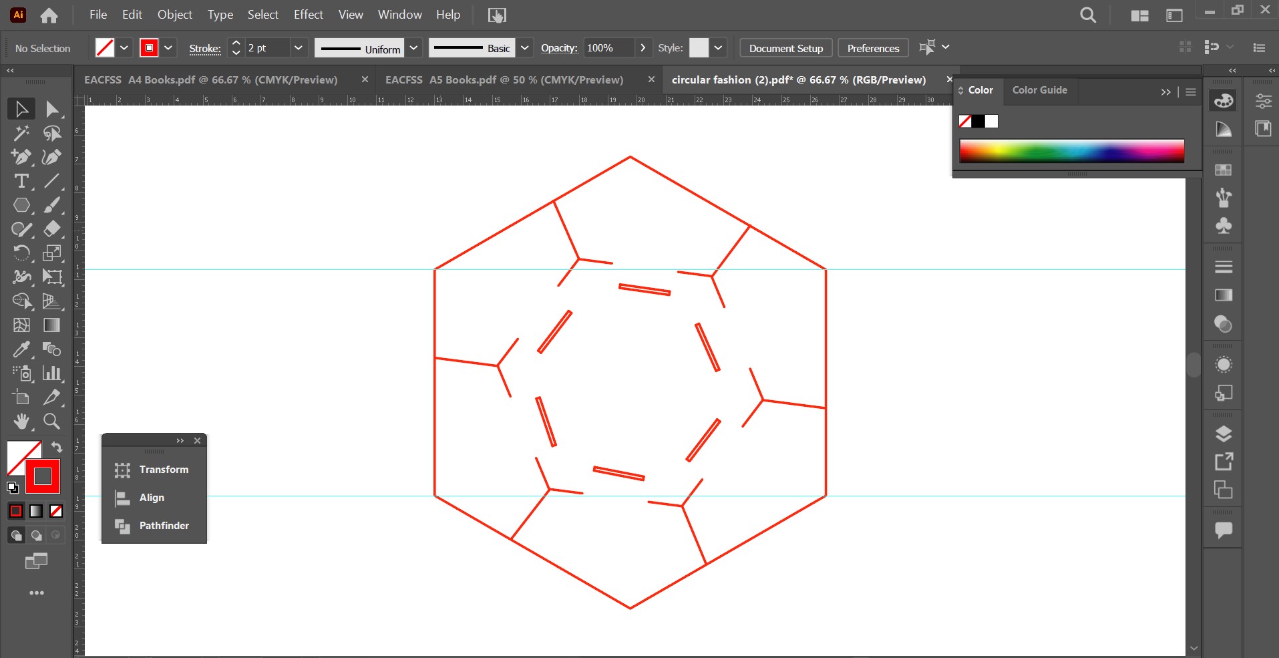1279x658 pixels.
Task: Expand the Opacity arrow
Action: (643, 48)
